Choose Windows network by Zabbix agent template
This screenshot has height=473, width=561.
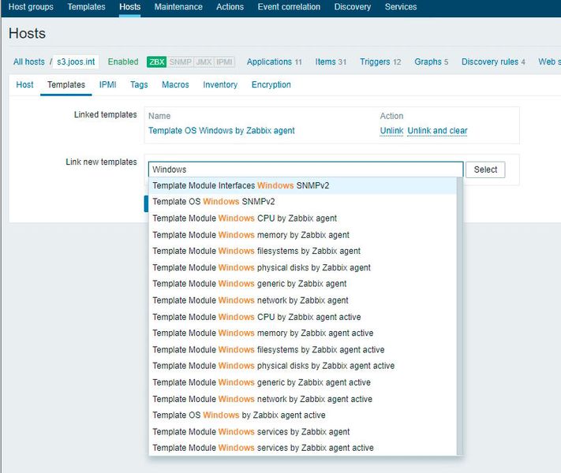[x=303, y=300]
